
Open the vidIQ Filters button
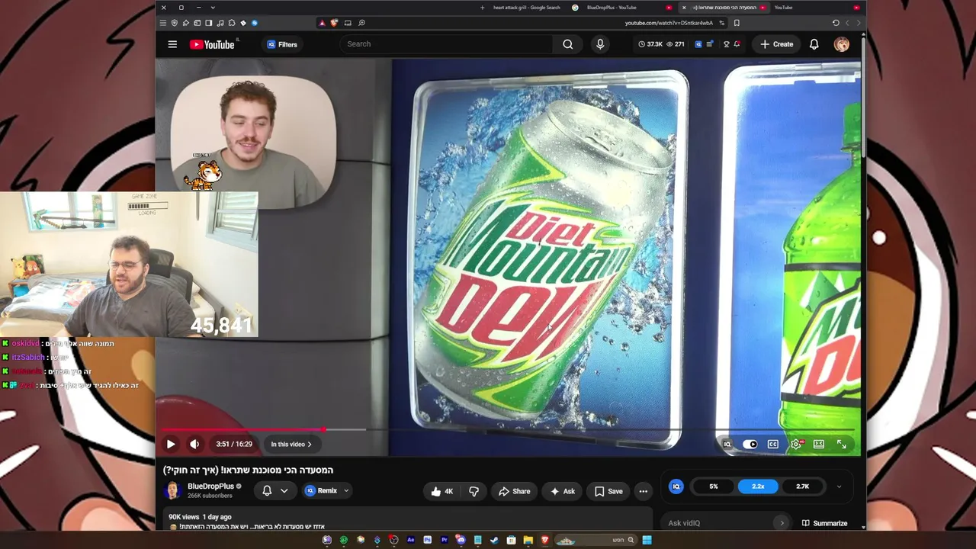click(x=281, y=44)
